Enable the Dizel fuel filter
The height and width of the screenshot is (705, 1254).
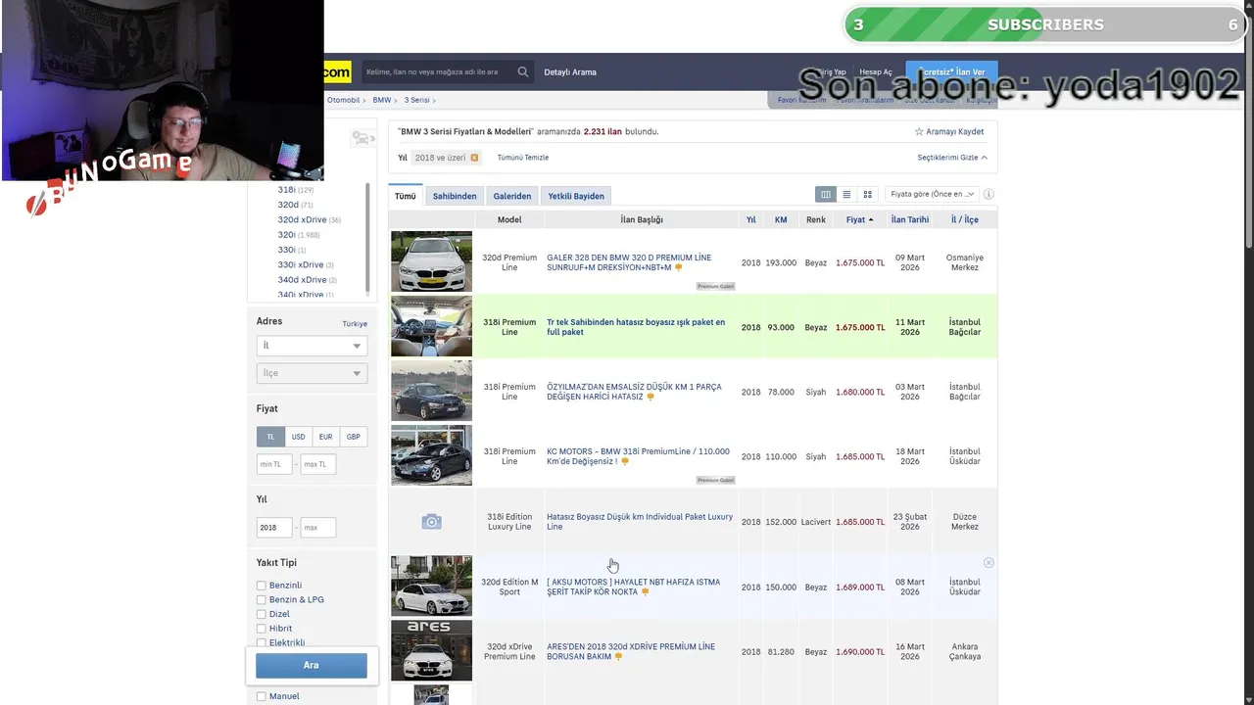[262, 614]
